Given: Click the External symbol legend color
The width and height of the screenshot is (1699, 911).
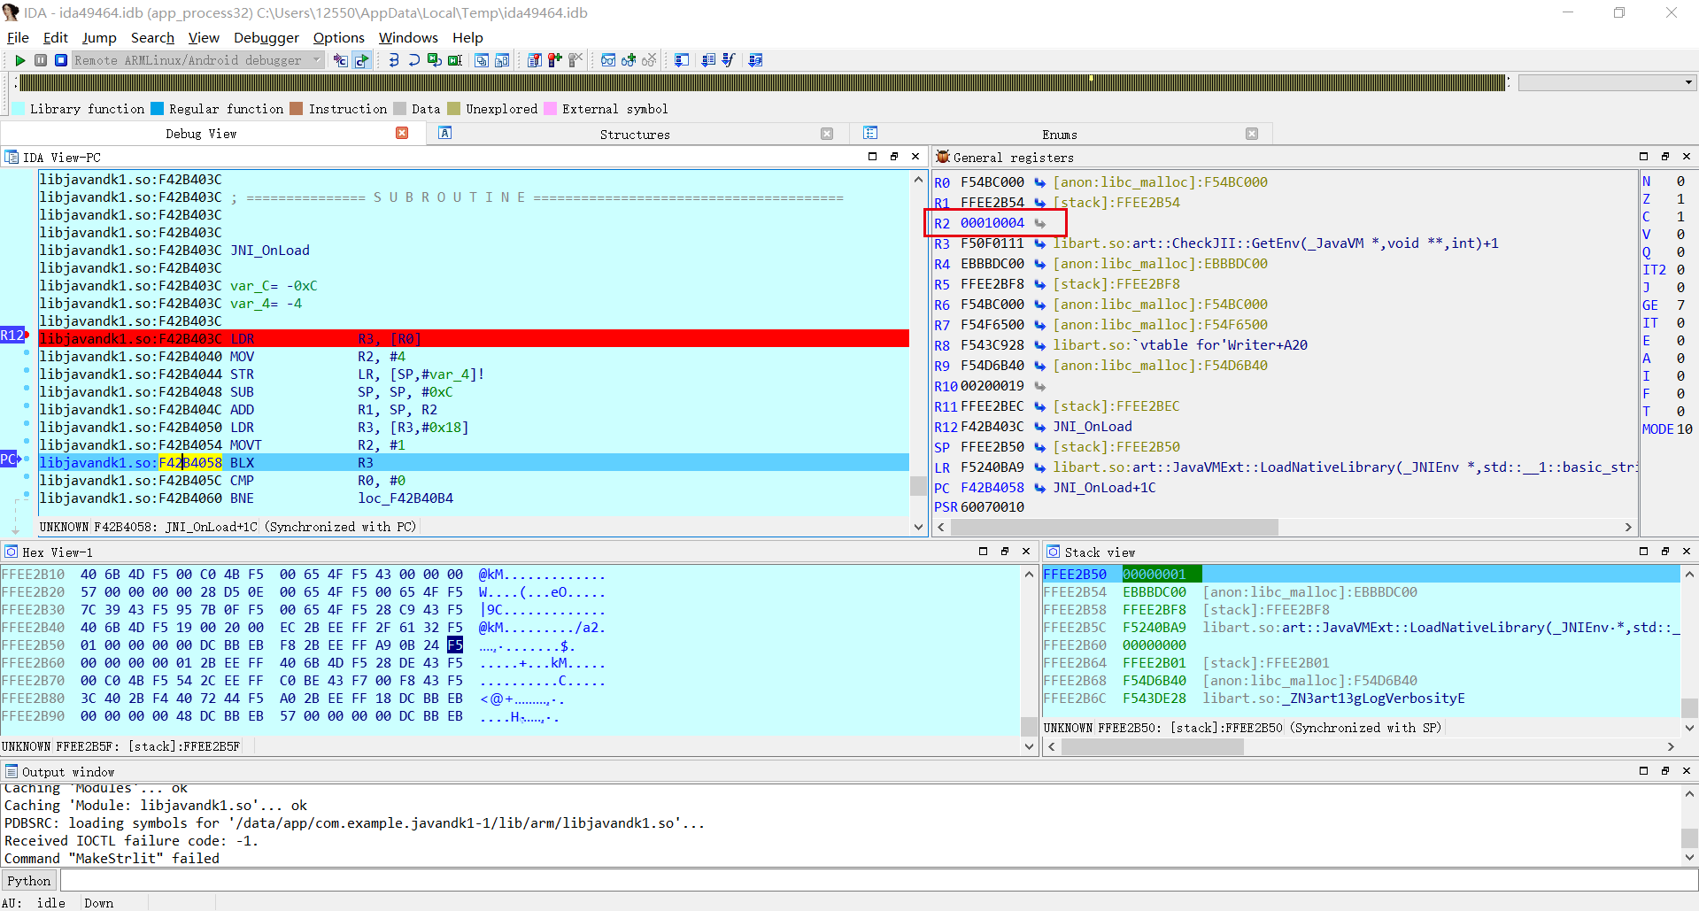Looking at the screenshot, I should pyautogui.click(x=551, y=109).
